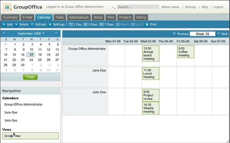
Task: Open the Addressbook tab
Action: (79, 18)
